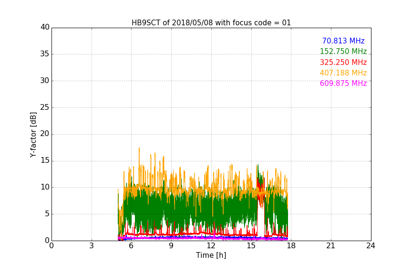Click the y-axis tick value 25
The image size is (412, 275).
(x=45, y=107)
